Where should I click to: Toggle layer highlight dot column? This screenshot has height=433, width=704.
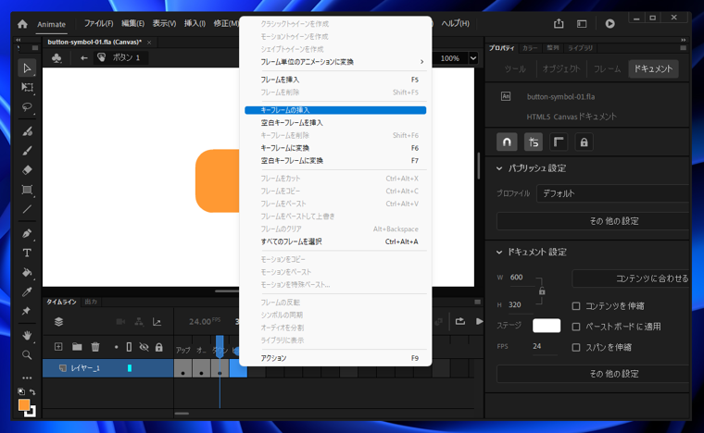[117, 347]
